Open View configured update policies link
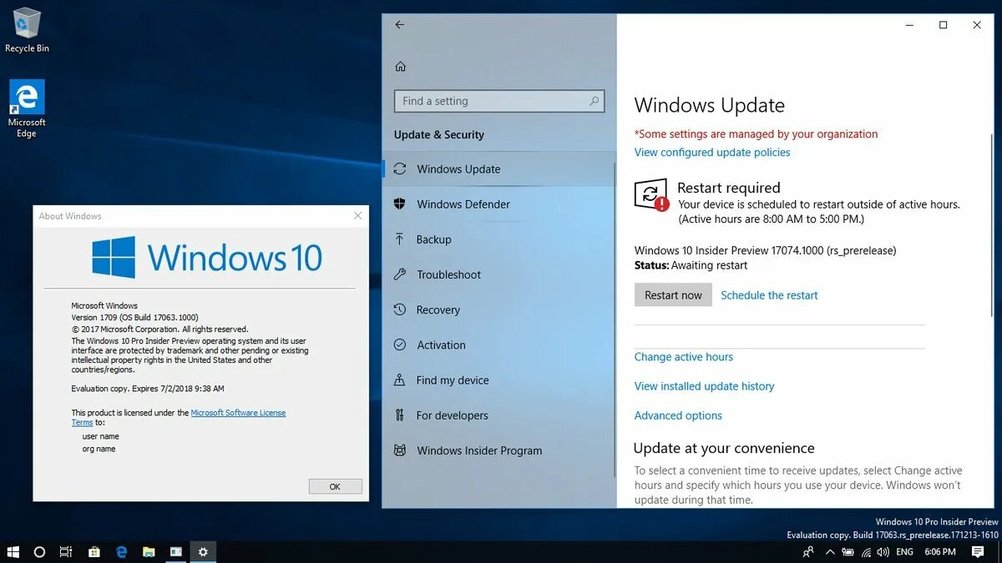This screenshot has width=1002, height=563. pos(712,152)
